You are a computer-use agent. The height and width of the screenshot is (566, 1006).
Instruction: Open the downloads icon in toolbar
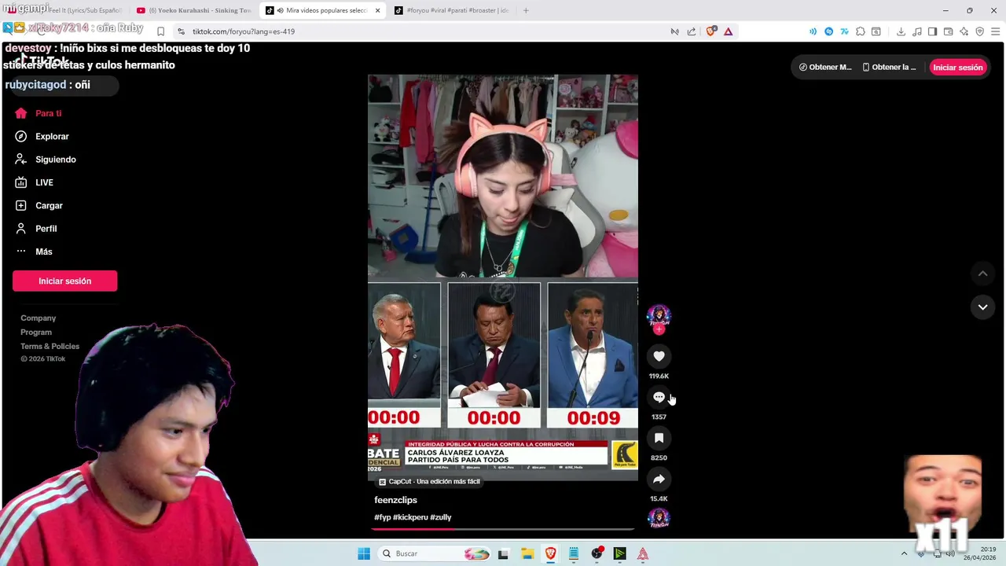901,31
